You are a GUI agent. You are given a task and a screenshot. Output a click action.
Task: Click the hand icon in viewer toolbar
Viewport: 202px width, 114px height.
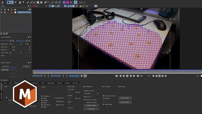[x=80, y=6]
